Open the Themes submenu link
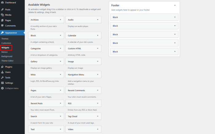 [5, 39]
